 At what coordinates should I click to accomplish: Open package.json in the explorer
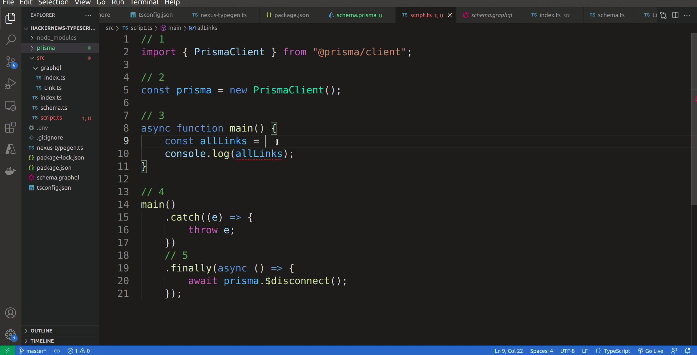click(x=54, y=168)
